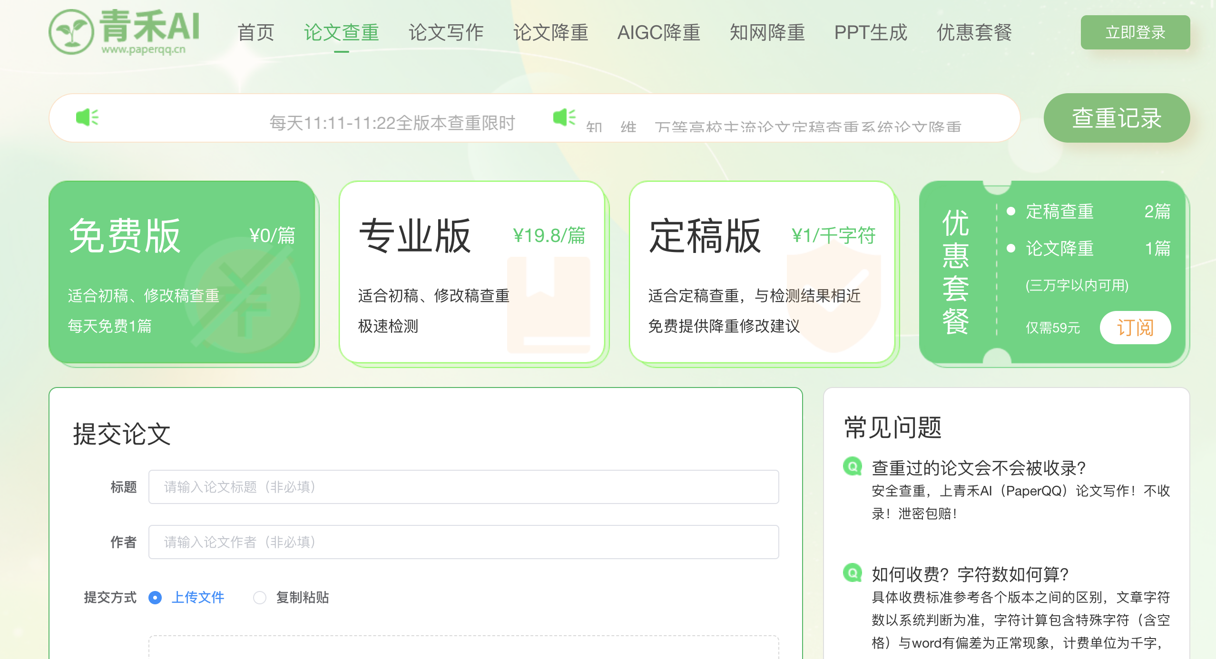1216x659 pixels.
Task: Click the left announcement speaker icon
Action: coord(87,117)
